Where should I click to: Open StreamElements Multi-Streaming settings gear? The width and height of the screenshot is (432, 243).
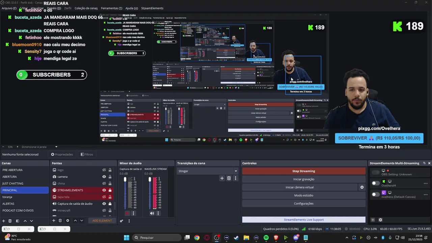(x=380, y=220)
